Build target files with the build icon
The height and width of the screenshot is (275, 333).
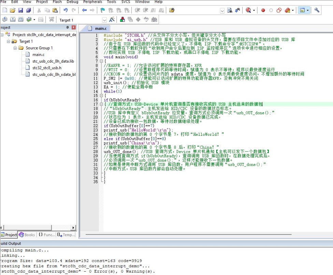[x=13, y=20]
